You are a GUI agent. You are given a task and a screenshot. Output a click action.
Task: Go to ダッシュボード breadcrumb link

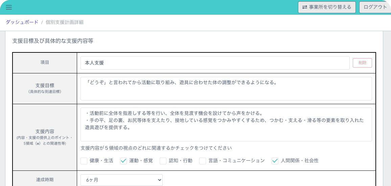point(22,22)
